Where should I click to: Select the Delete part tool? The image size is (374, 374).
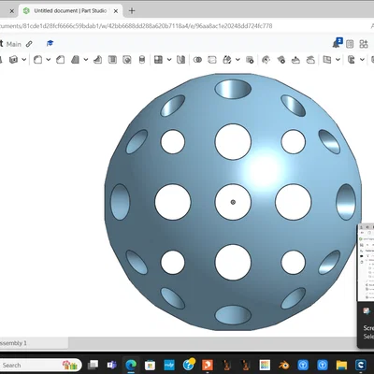click(250, 60)
